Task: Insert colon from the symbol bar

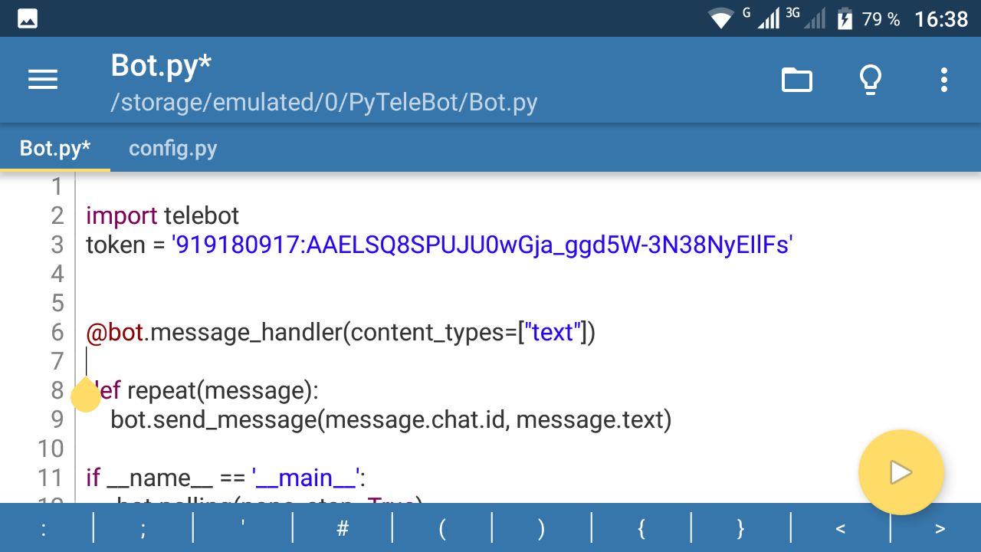Action: (x=44, y=528)
